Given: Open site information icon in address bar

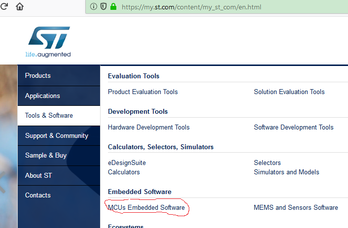Looking at the screenshot, I should click(x=94, y=7).
